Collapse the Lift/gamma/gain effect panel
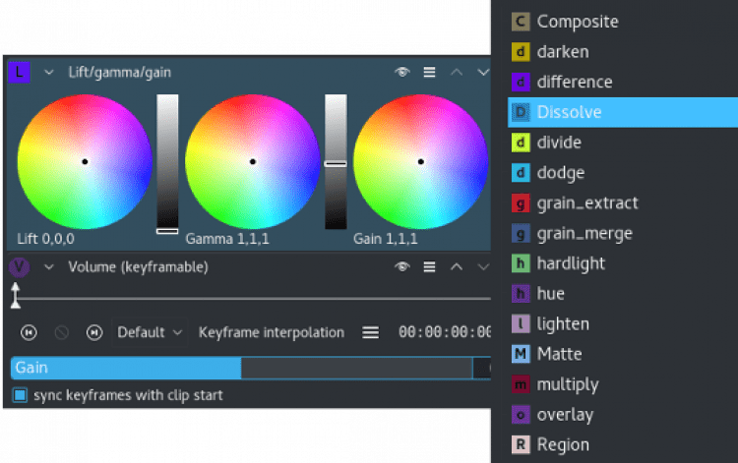The height and width of the screenshot is (463, 738). click(x=47, y=72)
